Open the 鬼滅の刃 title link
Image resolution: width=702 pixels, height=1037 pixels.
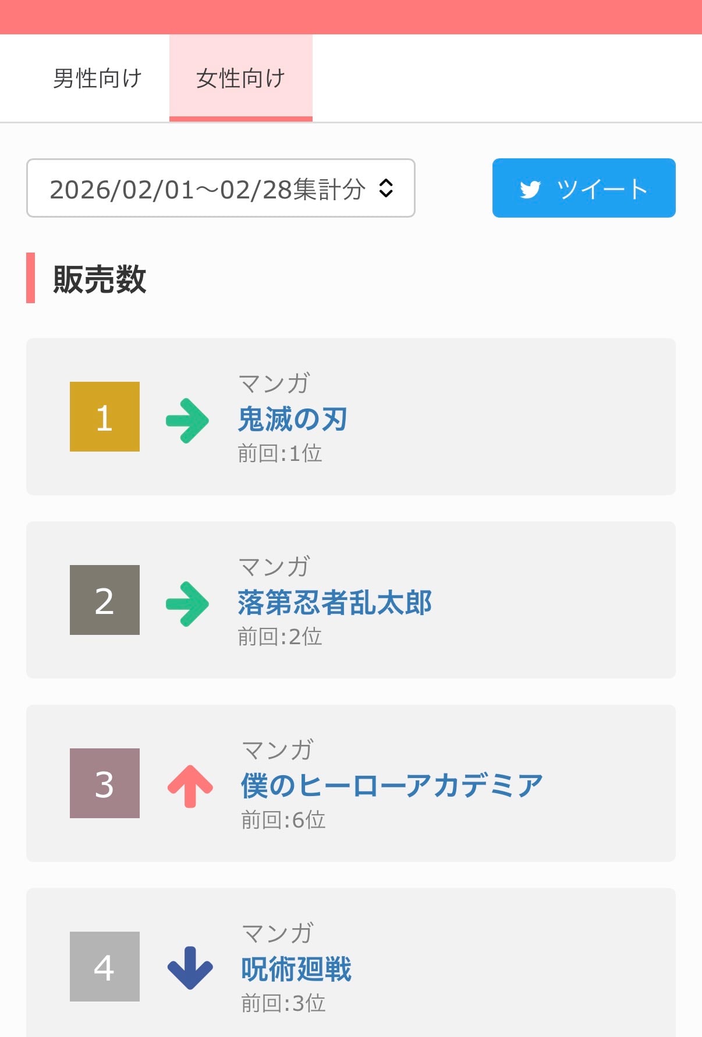tap(293, 419)
